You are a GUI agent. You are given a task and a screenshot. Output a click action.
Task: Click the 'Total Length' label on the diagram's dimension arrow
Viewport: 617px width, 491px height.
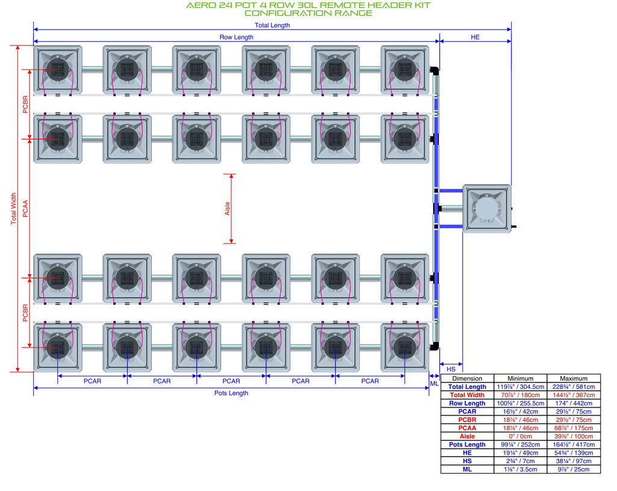pos(272,25)
